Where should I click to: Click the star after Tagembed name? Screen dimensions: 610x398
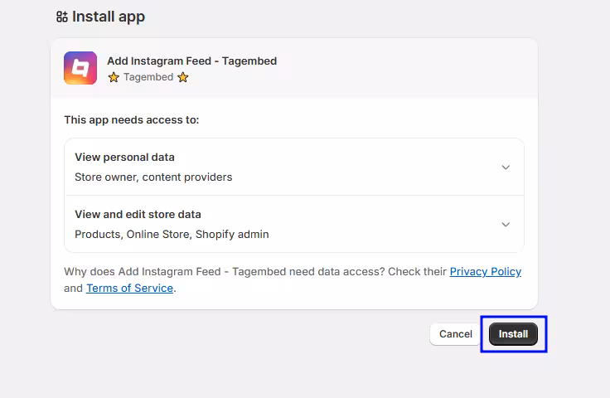click(183, 77)
